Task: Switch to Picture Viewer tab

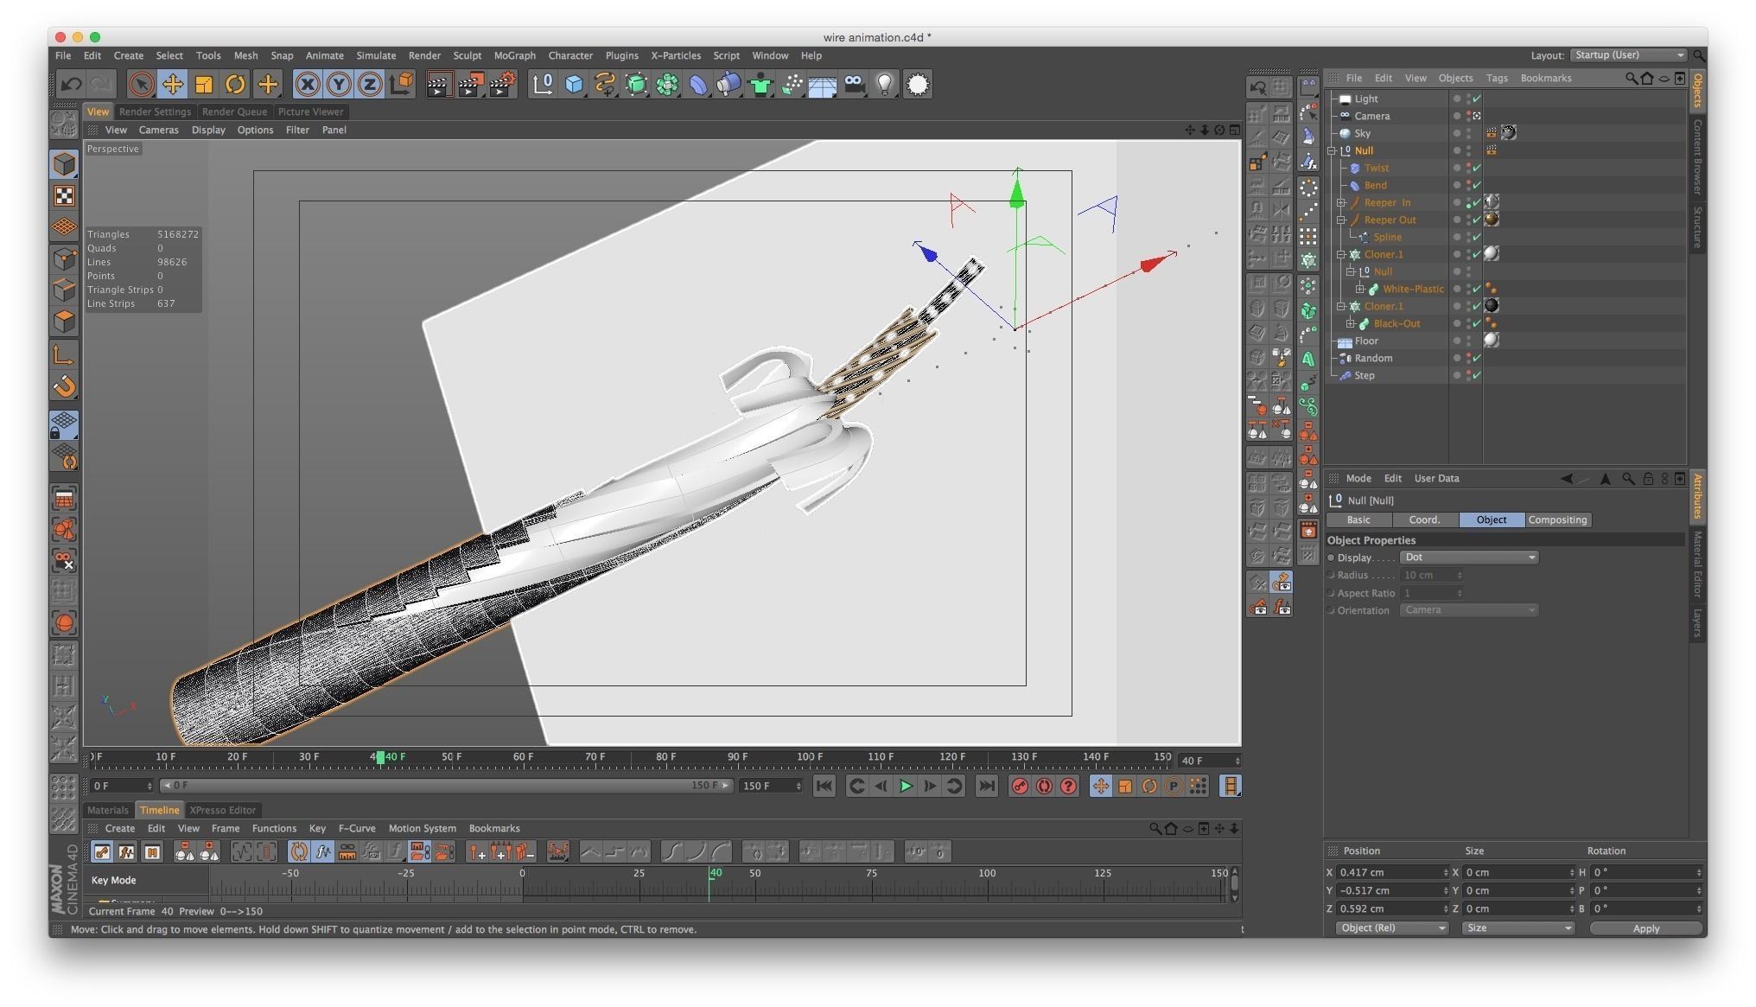Action: click(x=310, y=112)
